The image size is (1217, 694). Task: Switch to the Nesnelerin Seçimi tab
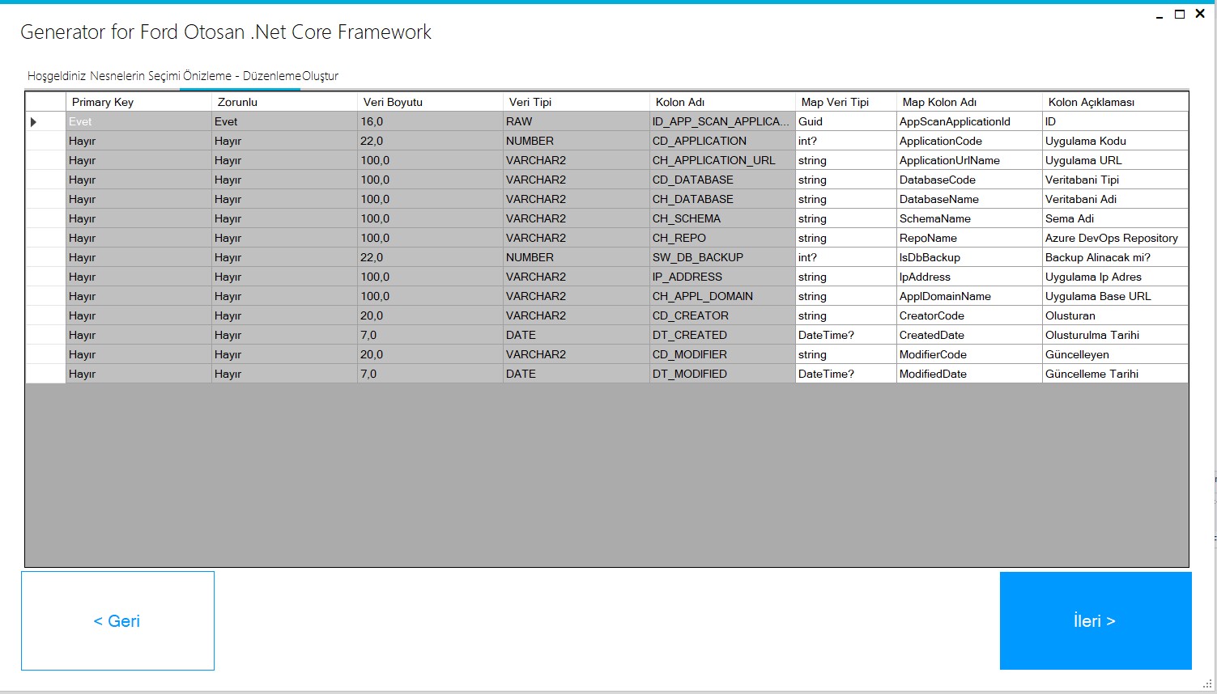[x=134, y=76]
